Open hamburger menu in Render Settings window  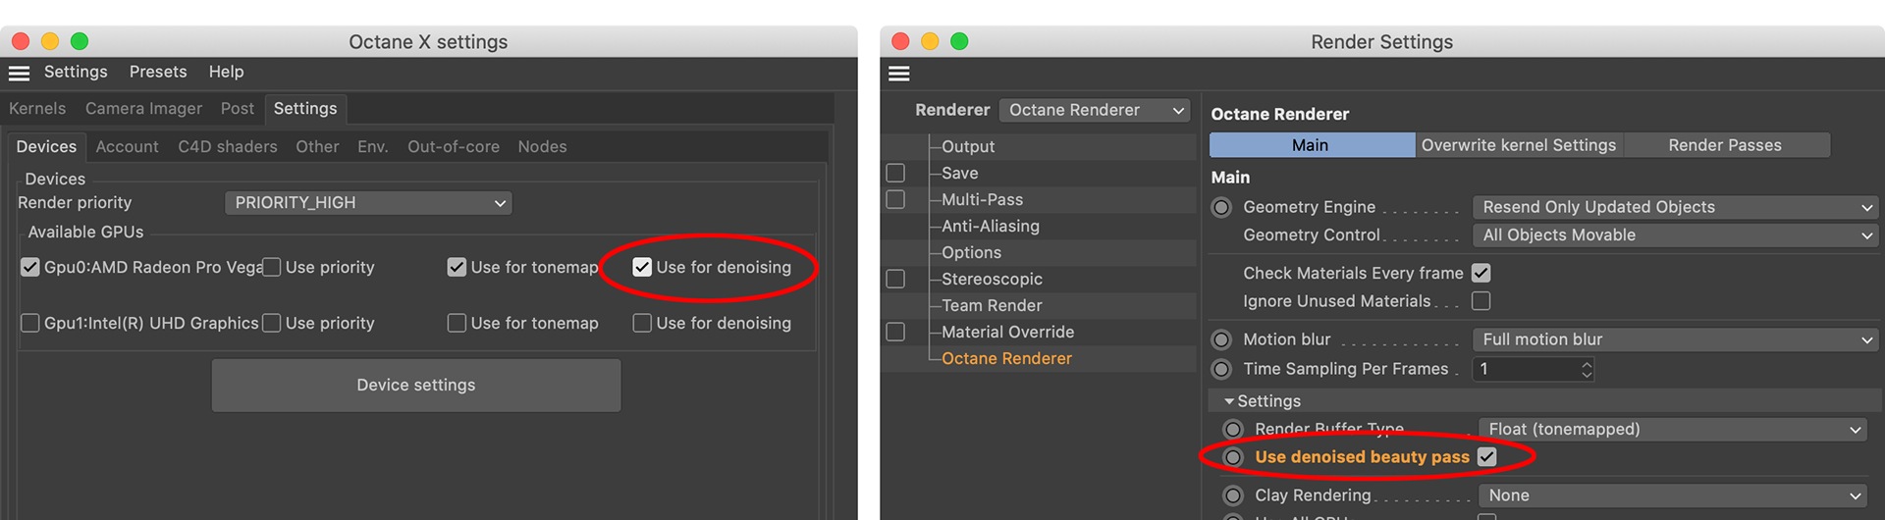(898, 74)
